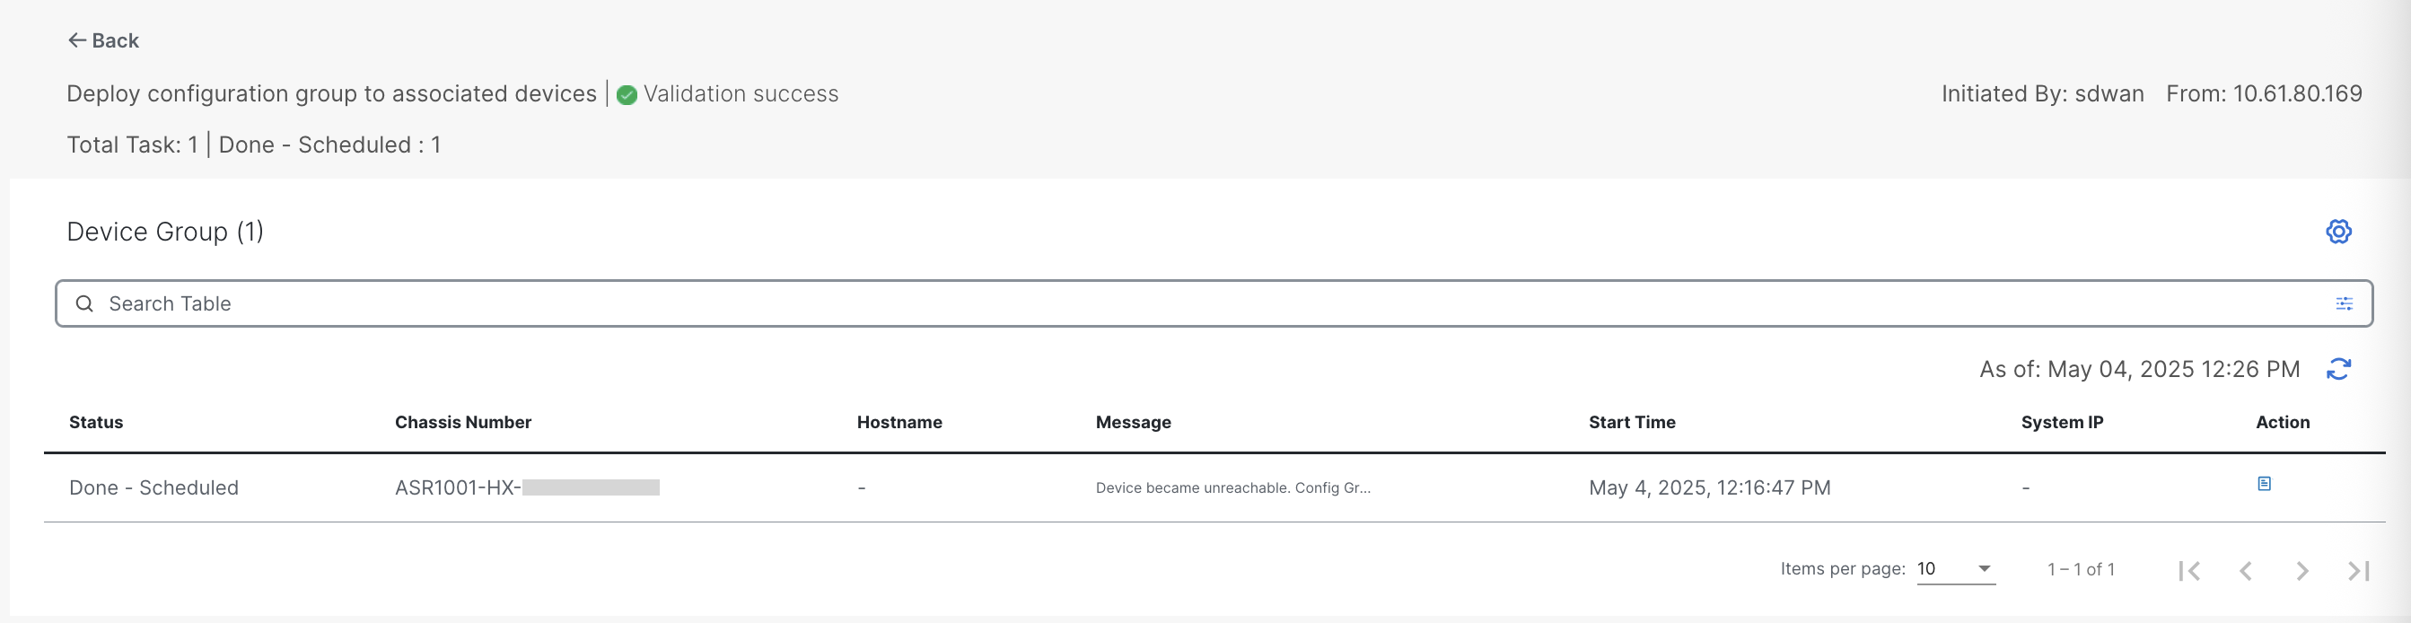The height and width of the screenshot is (623, 2411).
Task: Go to the previous page
Action: [2245, 571]
